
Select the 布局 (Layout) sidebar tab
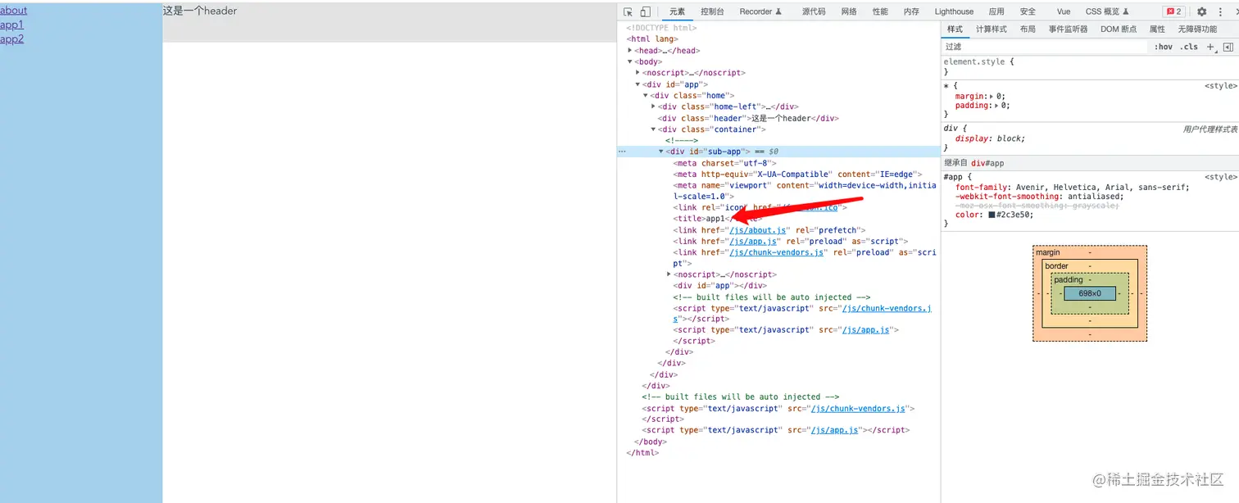tap(1028, 29)
